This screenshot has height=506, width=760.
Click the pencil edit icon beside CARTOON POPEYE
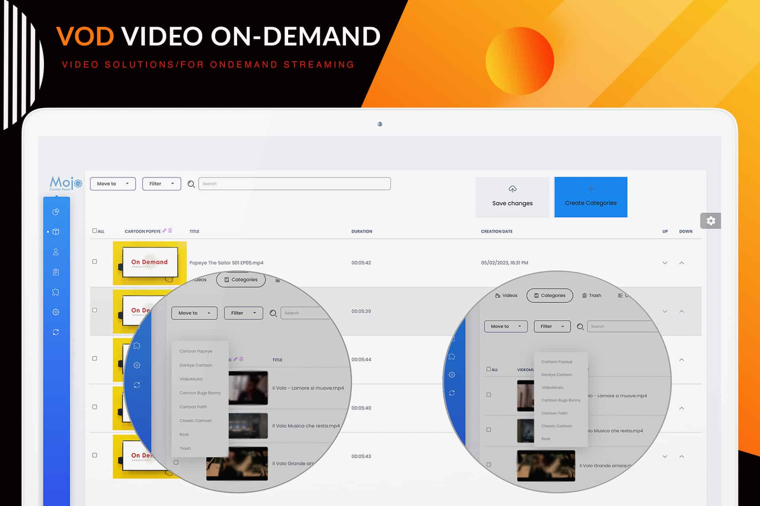point(164,230)
